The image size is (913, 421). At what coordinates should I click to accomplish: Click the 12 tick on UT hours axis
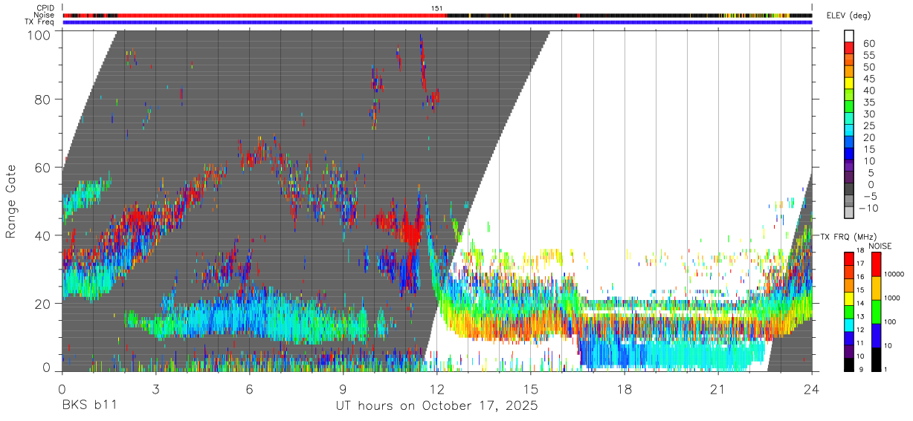pyautogui.click(x=436, y=388)
